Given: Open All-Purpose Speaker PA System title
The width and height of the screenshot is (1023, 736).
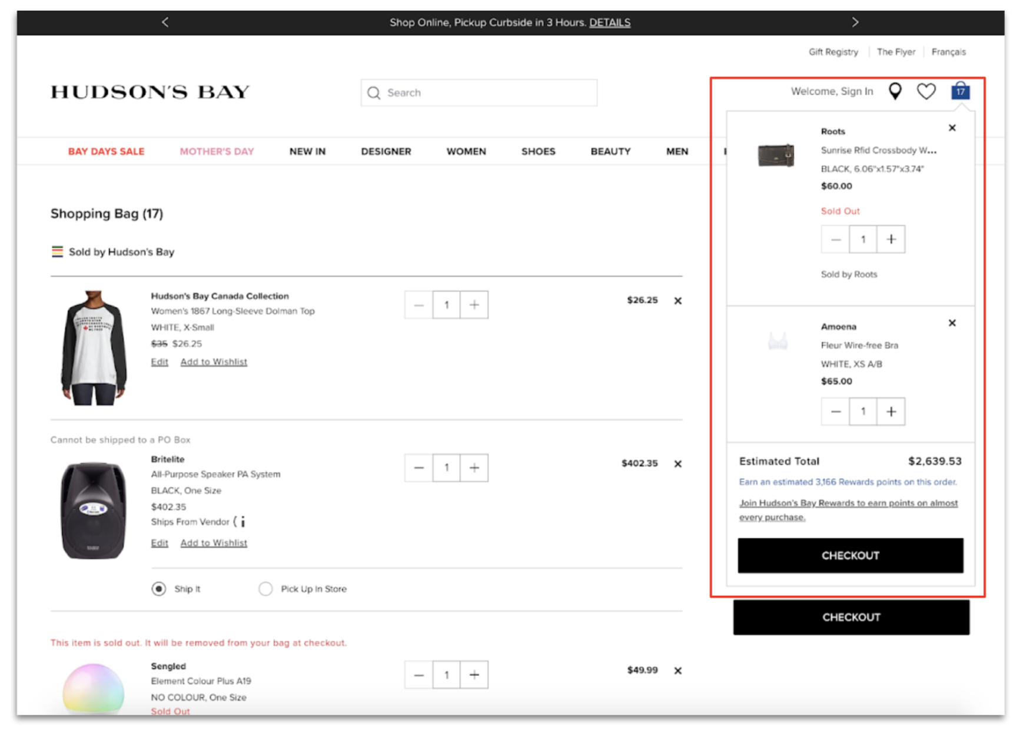Looking at the screenshot, I should [x=215, y=474].
